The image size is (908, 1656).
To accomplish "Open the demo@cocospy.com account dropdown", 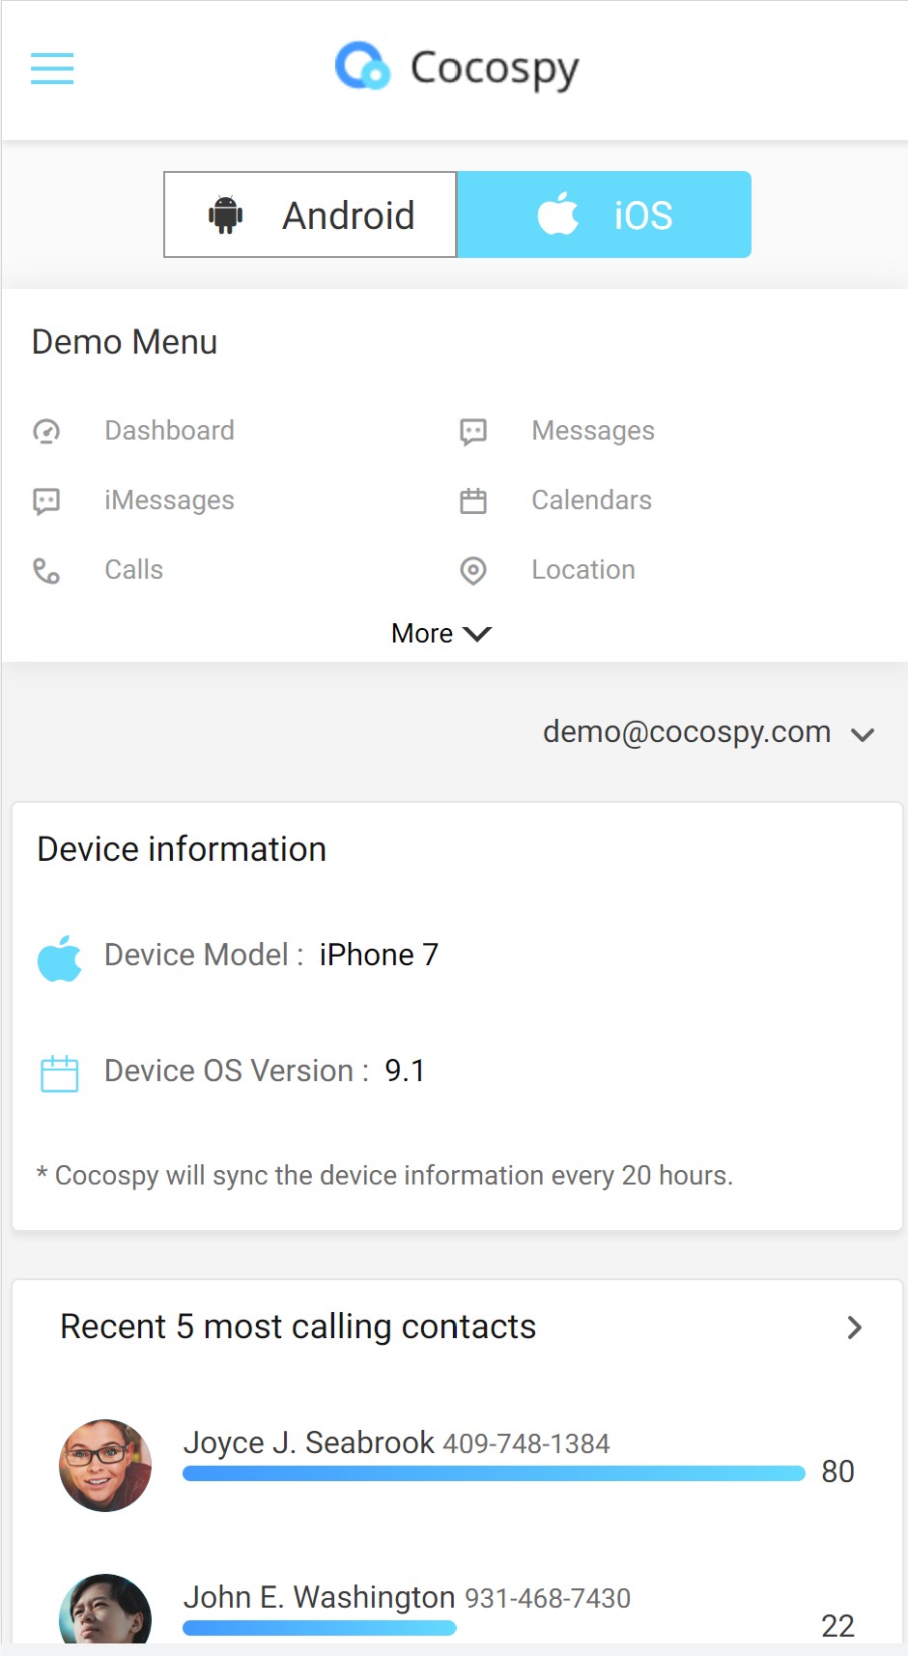I will [x=707, y=732].
